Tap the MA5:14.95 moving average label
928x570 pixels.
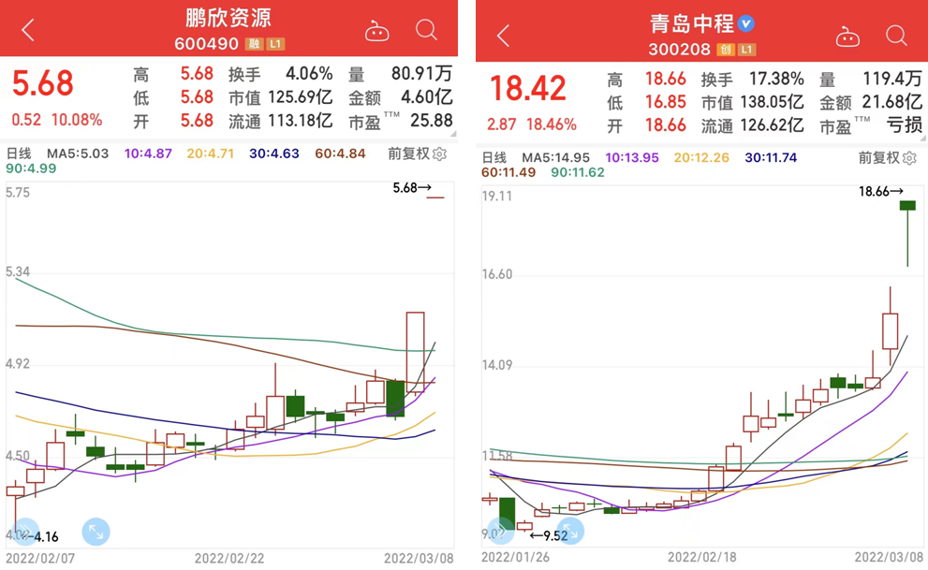tap(555, 158)
